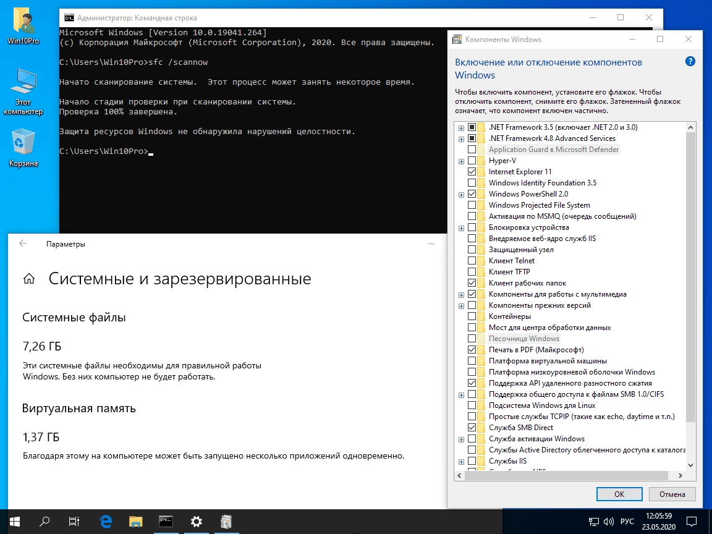Click the Командная строка title bar icon
The image size is (712, 534).
(69, 18)
